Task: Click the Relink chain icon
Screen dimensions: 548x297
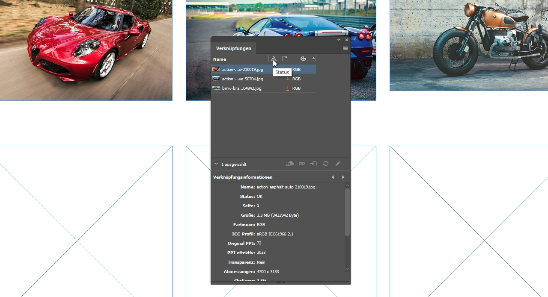Action: click(x=302, y=164)
